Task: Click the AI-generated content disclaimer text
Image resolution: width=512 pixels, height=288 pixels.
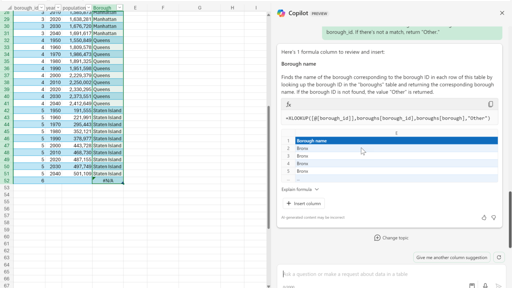Action: point(313,218)
